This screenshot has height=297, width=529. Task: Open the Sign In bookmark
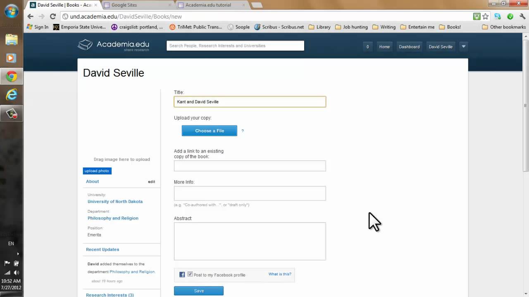[37, 27]
